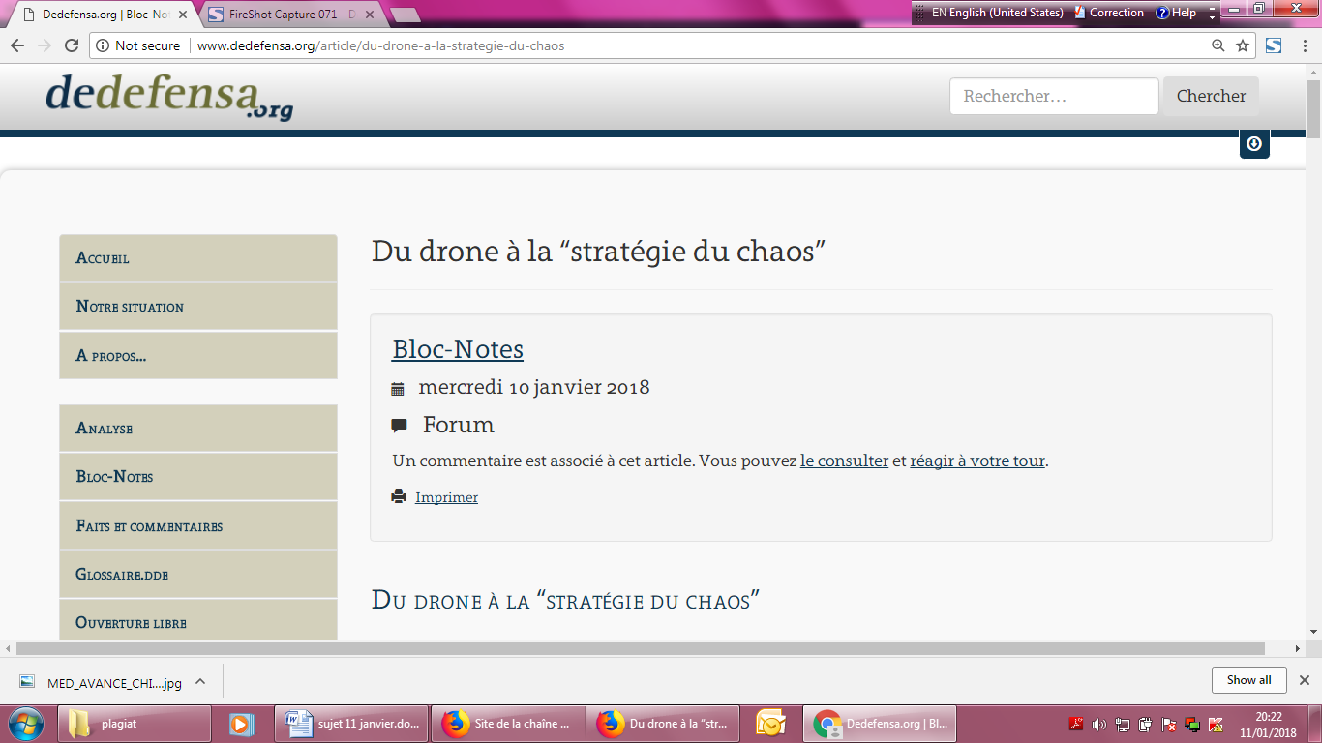This screenshot has width=1322, height=743.
Task: Select Accueil in the sidebar menu
Action: 197,257
